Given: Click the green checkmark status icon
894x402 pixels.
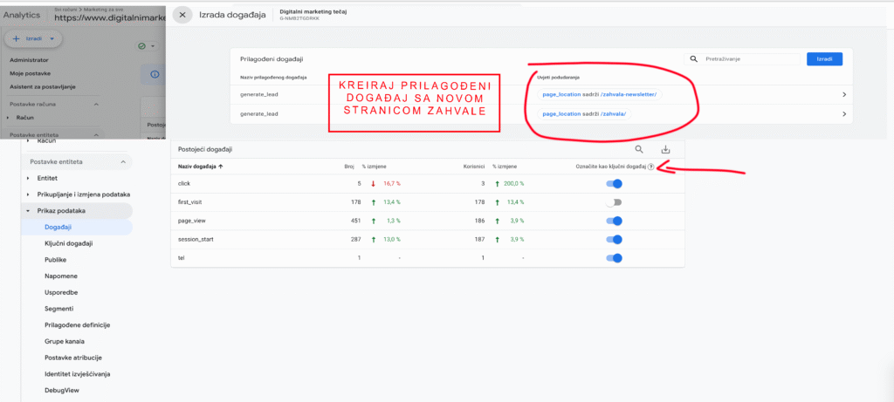Looking at the screenshot, I should [x=141, y=45].
